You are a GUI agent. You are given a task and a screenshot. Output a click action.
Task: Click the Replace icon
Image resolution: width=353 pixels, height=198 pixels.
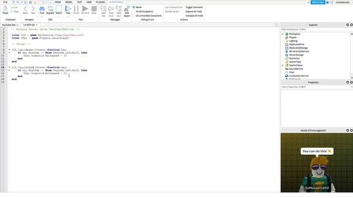(50, 9)
